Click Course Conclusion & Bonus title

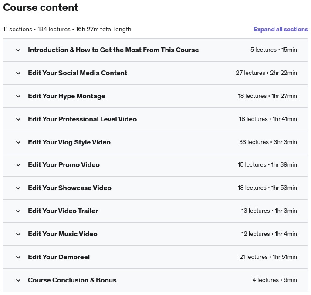[72, 280]
